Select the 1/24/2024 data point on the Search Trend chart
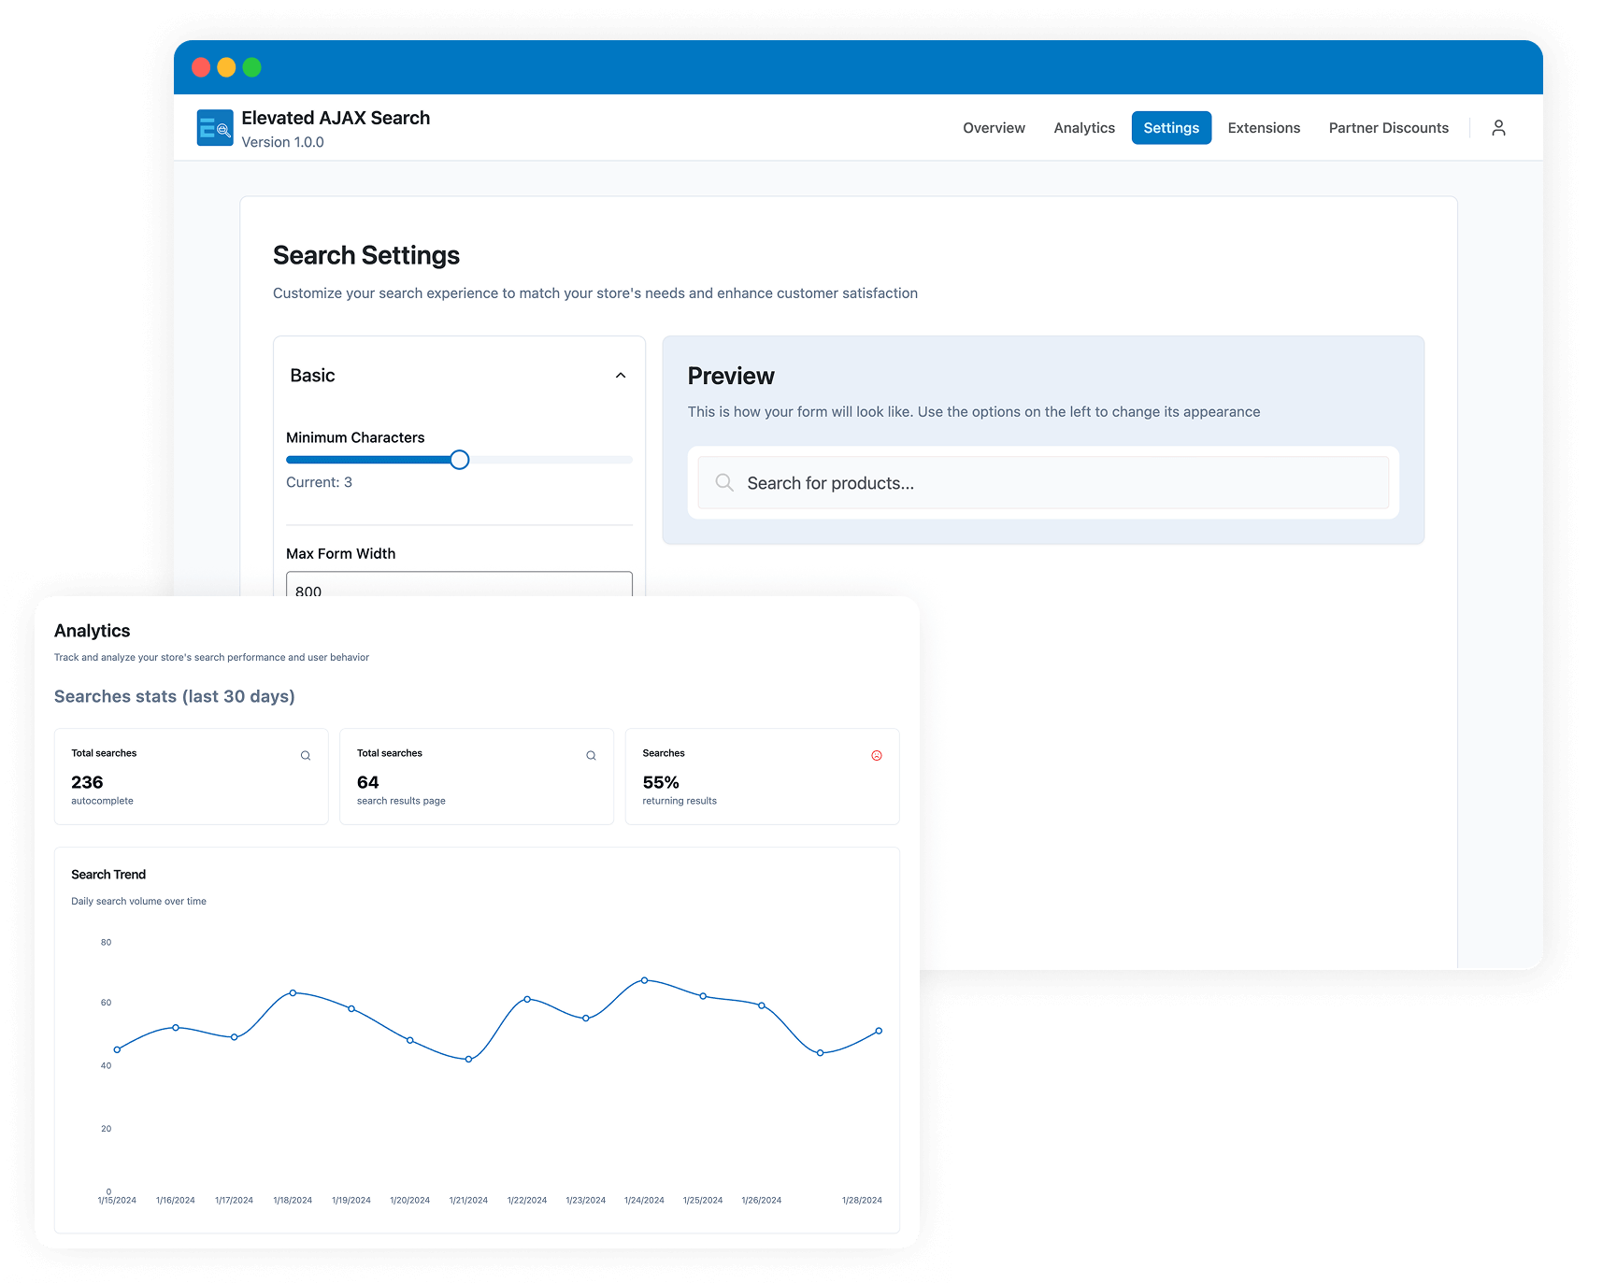The width and height of the screenshot is (1617, 1283). [644, 980]
